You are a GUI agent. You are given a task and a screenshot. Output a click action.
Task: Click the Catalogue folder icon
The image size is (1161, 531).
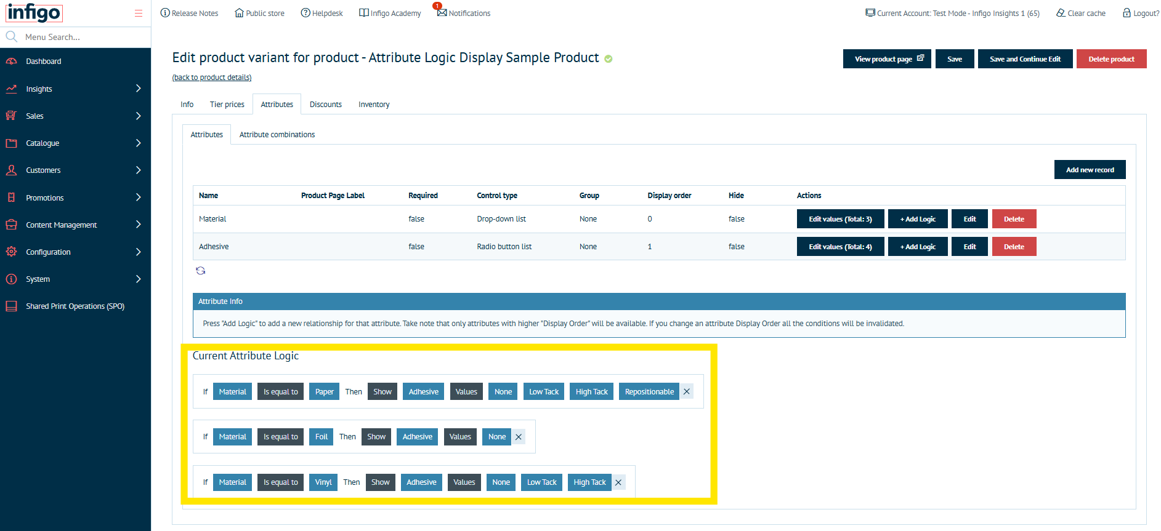point(11,143)
